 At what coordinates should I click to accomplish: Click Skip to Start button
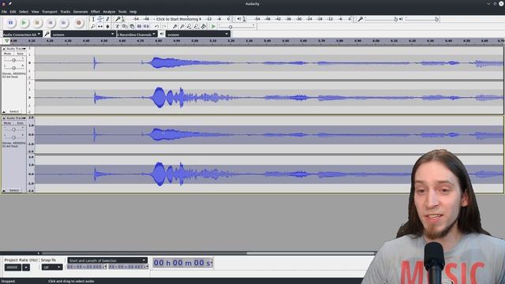pos(50,23)
